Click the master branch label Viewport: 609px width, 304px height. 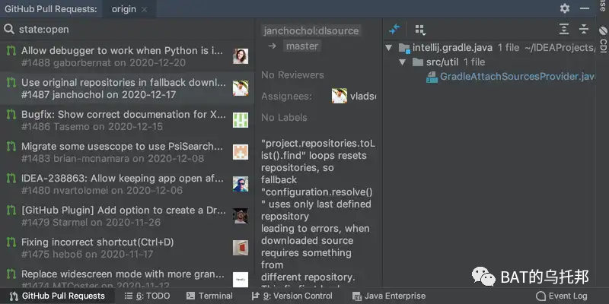(x=302, y=46)
